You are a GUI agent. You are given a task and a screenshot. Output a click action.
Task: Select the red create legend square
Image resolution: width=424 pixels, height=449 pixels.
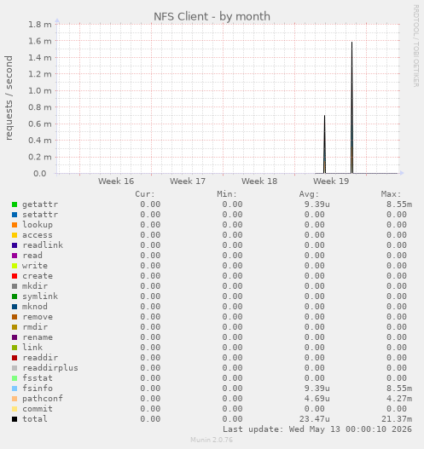tap(15, 276)
